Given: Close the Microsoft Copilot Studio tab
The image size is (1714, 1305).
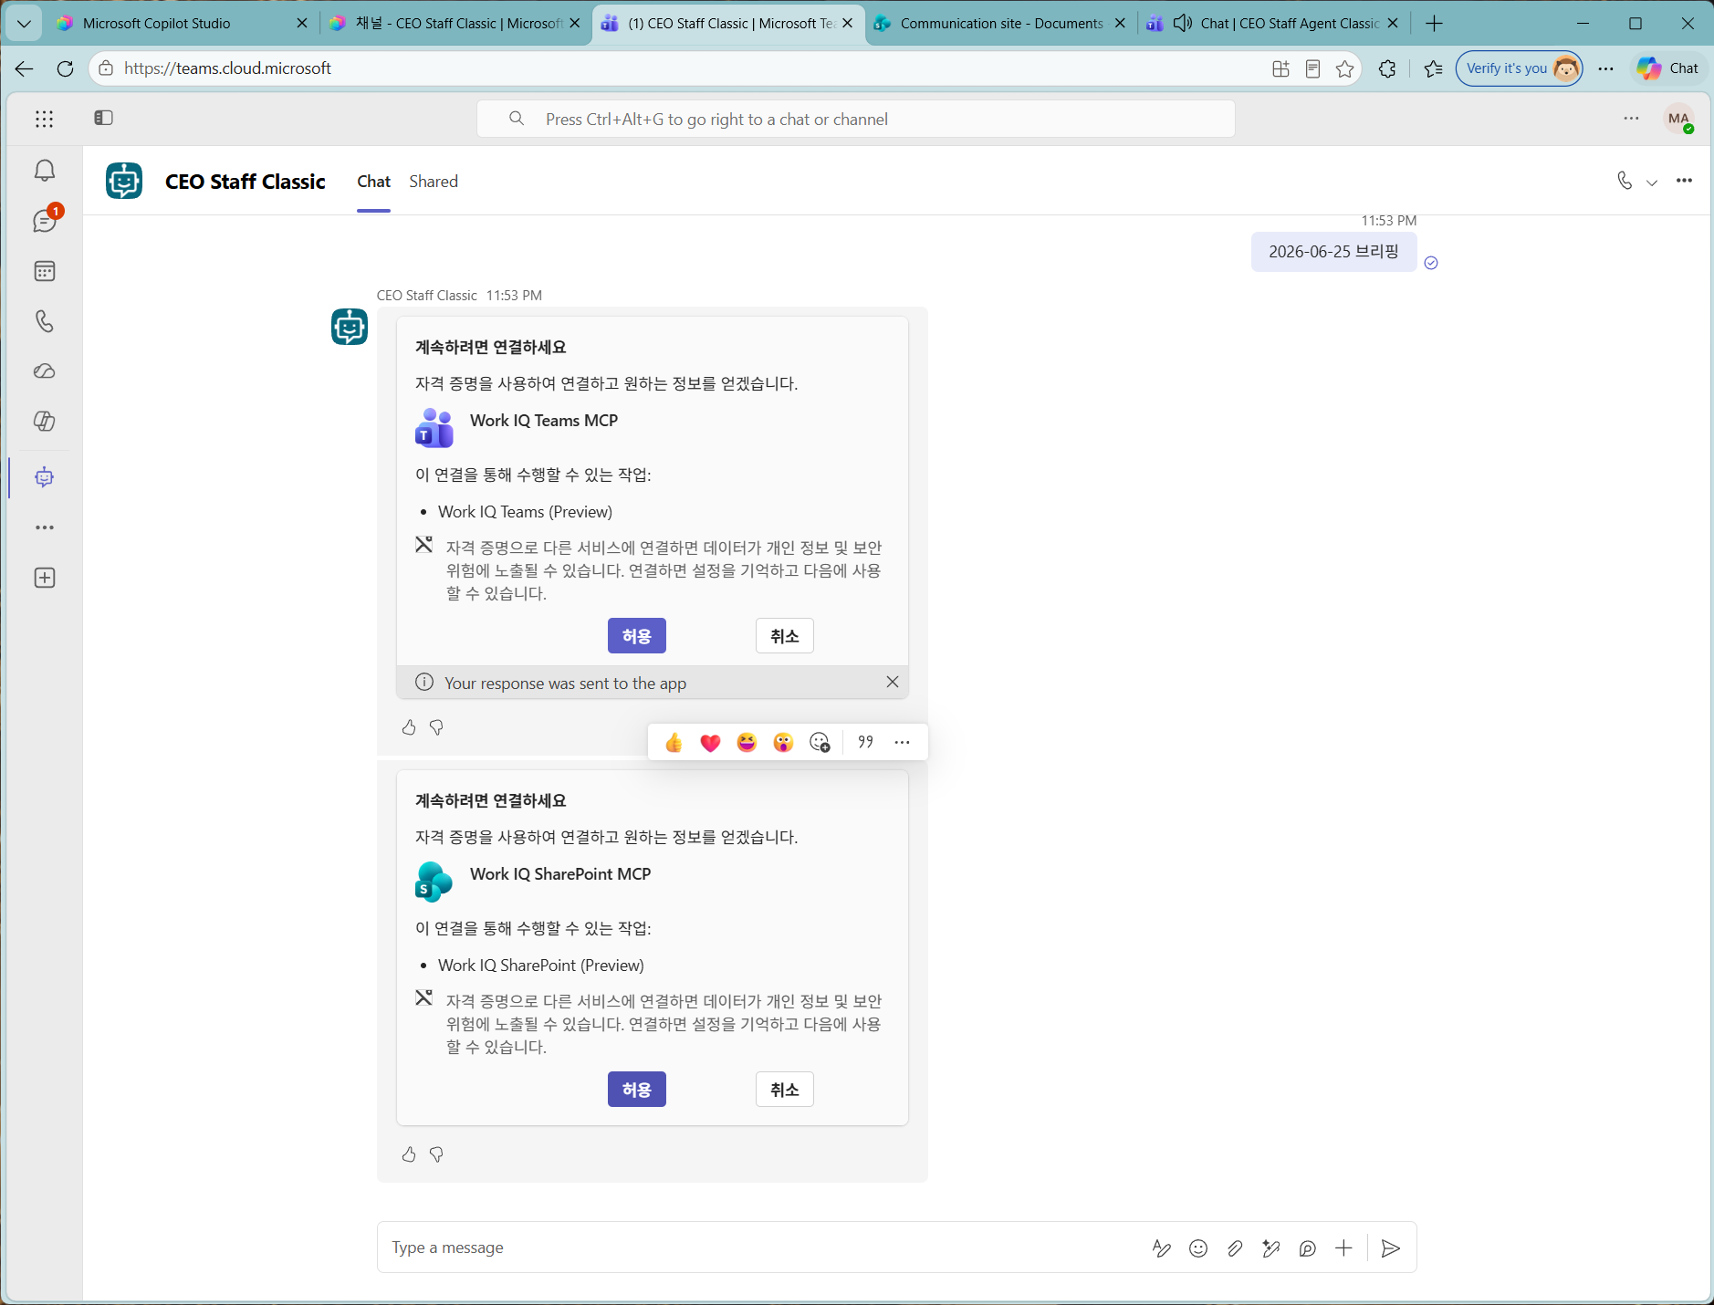Looking at the screenshot, I should (x=302, y=24).
